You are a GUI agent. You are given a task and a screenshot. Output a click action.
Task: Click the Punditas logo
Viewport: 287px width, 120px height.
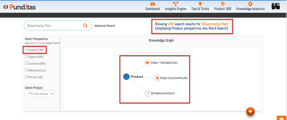point(20,7)
